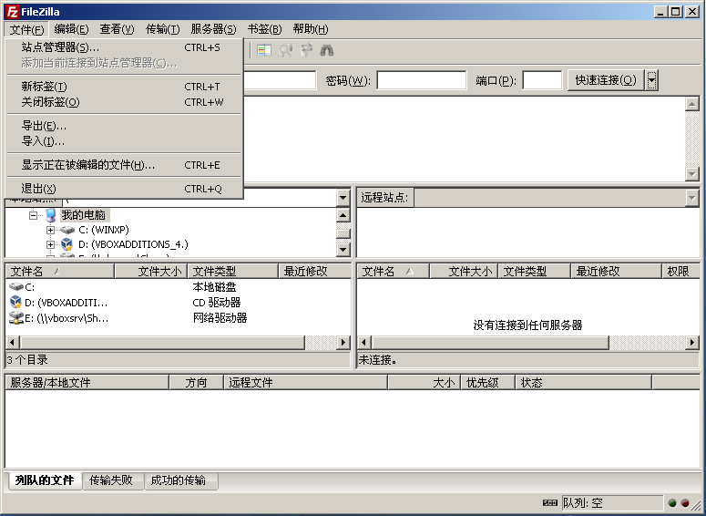Click the local tree scroll-down arrow

(343, 249)
